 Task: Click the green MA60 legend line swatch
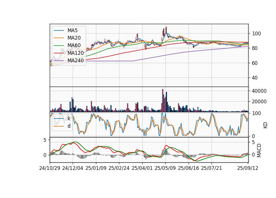pos(59,46)
